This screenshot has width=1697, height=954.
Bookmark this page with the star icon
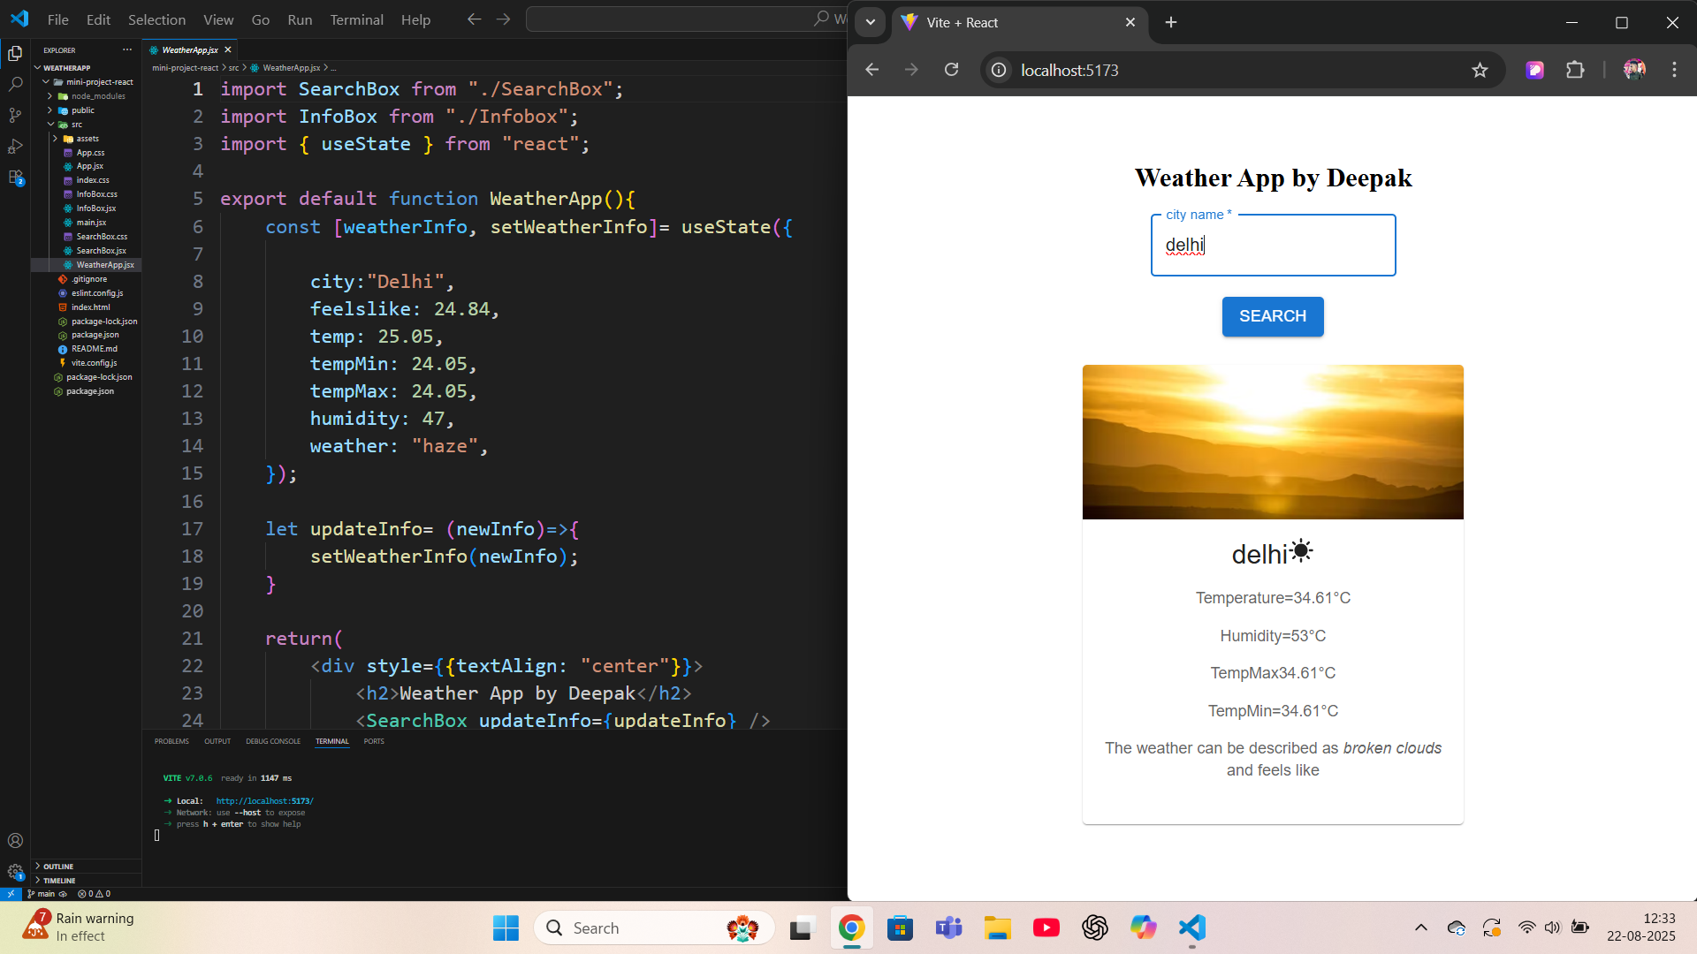tap(1480, 70)
